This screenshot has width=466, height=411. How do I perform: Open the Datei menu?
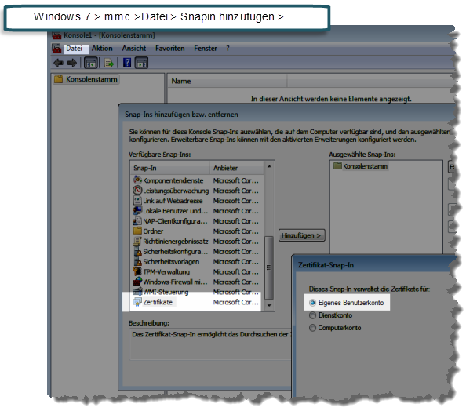[x=74, y=49]
